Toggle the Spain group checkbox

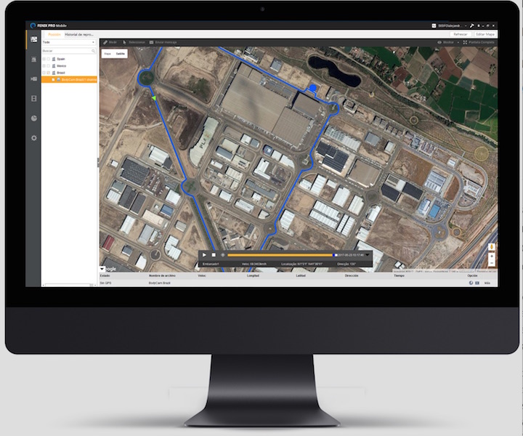(x=49, y=59)
